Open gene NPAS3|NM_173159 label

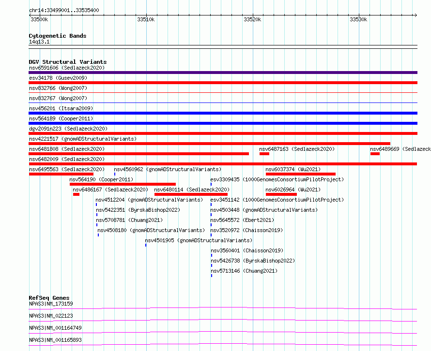pyautogui.click(x=51, y=304)
